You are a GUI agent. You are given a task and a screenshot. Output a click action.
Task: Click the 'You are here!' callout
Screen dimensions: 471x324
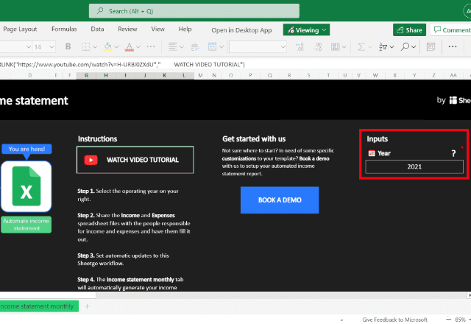coord(26,149)
